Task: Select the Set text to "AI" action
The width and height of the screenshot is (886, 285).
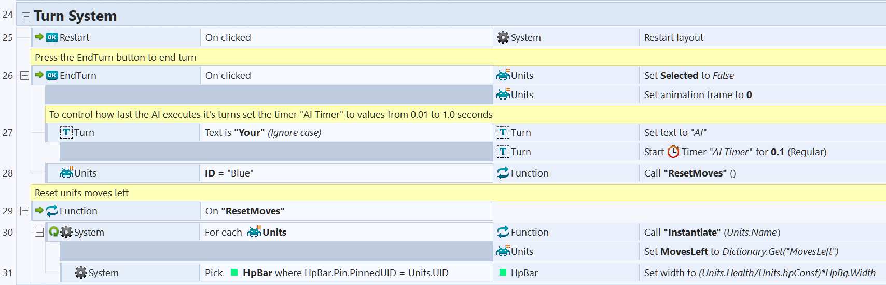Action: (675, 132)
